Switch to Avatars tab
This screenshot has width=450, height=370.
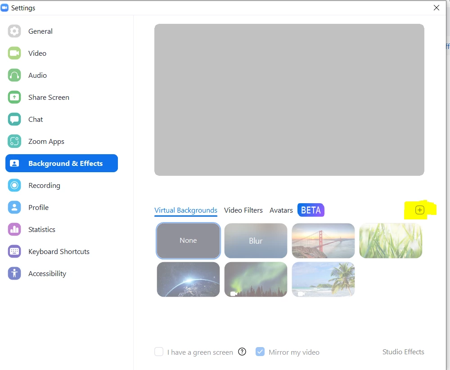coord(281,210)
